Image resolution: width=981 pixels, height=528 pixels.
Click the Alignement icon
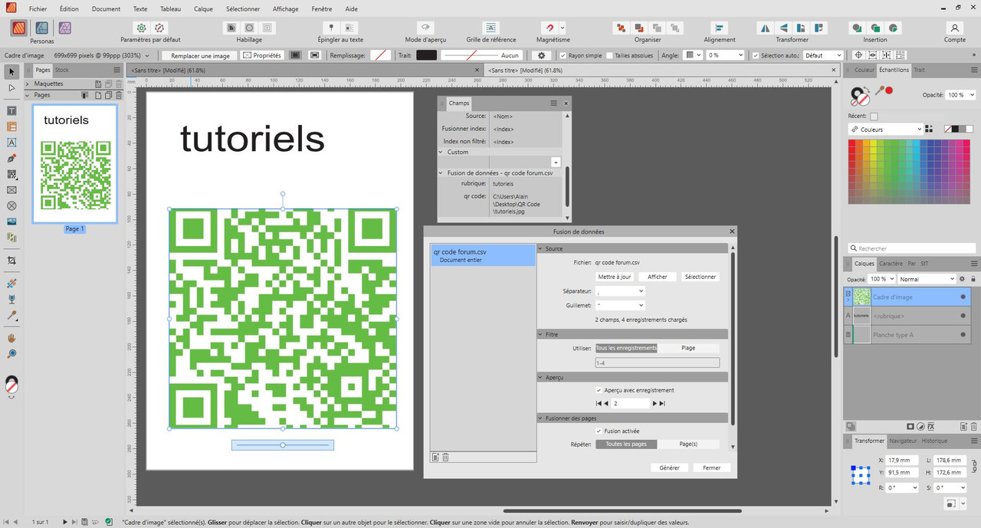click(x=719, y=28)
